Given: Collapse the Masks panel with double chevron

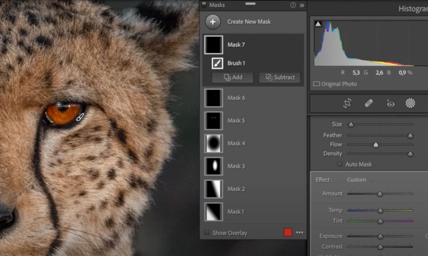Looking at the screenshot, I should [302, 5].
